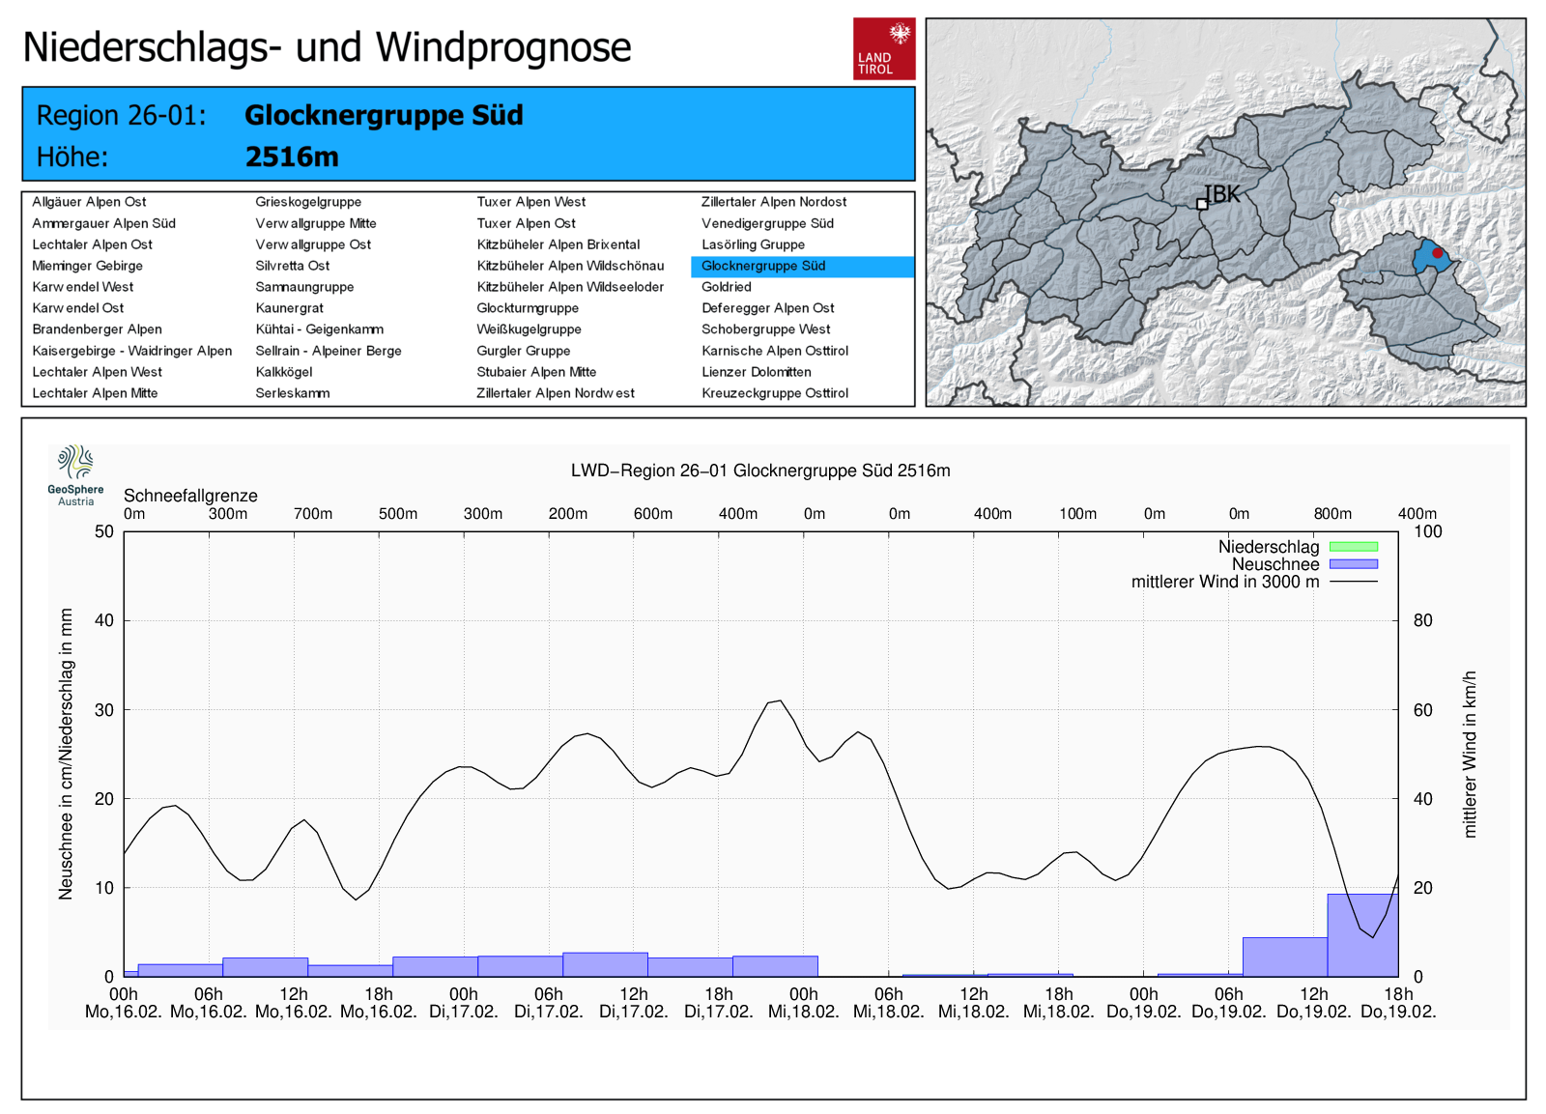Click the GeoSphere Austria logo
This screenshot has height=1114, width=1546.
(75, 475)
